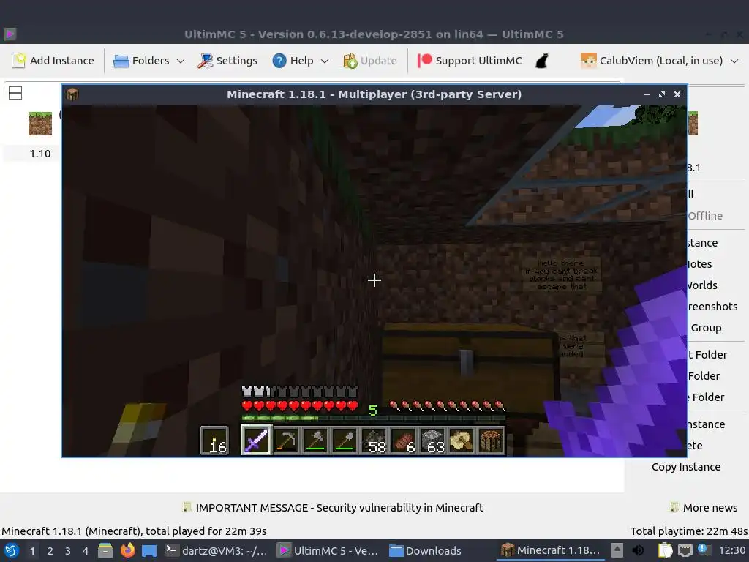Click the Update toolbar button

pos(370,61)
